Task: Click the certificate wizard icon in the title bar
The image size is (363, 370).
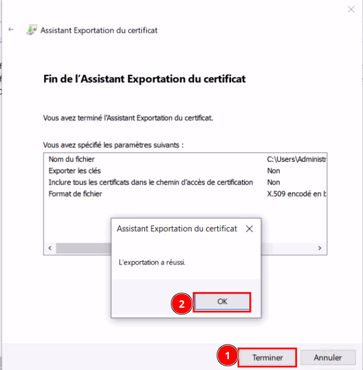Action: (32, 30)
